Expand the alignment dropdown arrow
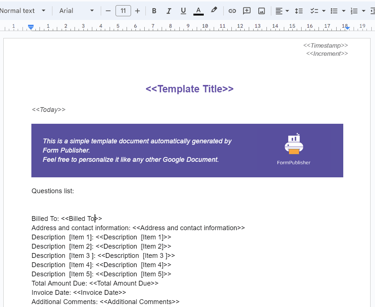Screen dimensions: 375x307 pyautogui.click(x=287, y=11)
